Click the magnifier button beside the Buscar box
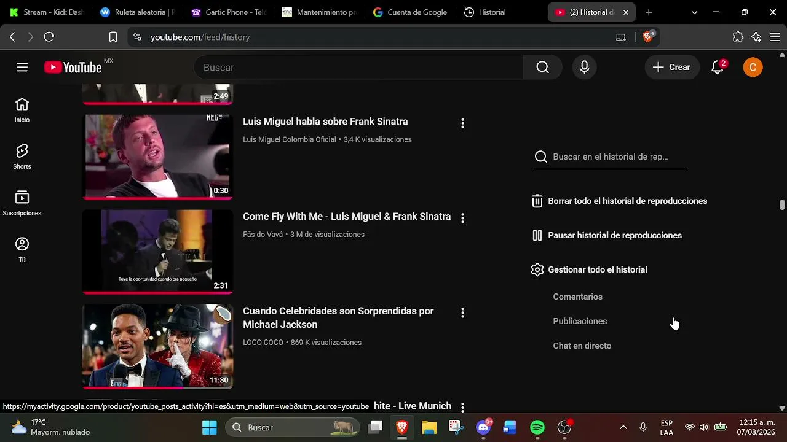787x442 pixels. tap(542, 68)
